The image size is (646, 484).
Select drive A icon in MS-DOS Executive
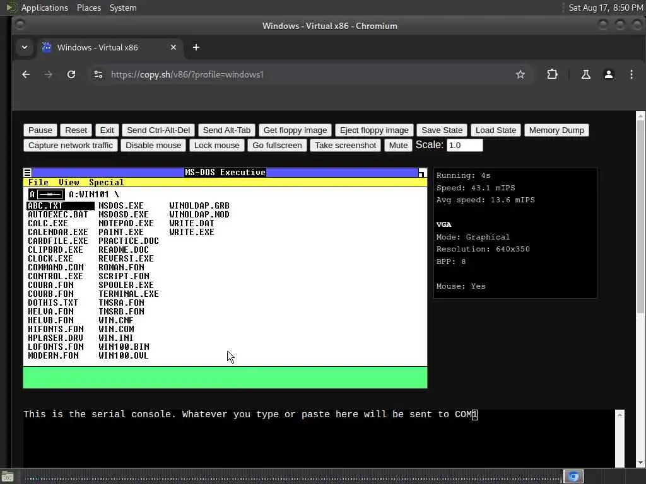pyautogui.click(x=47, y=194)
